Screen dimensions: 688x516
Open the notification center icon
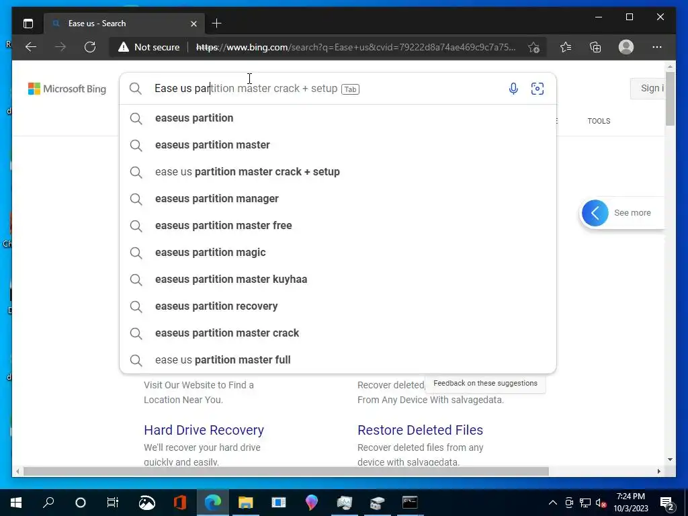tap(667, 503)
